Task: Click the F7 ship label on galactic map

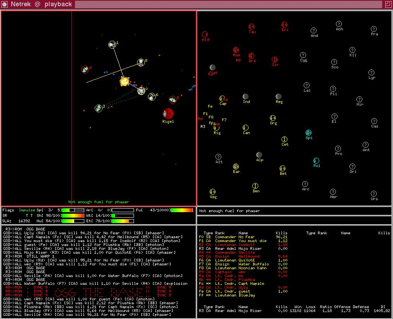Action: (x=224, y=120)
